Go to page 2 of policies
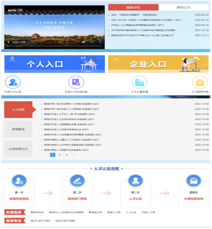Screen dimensions: 212x229 60,155
